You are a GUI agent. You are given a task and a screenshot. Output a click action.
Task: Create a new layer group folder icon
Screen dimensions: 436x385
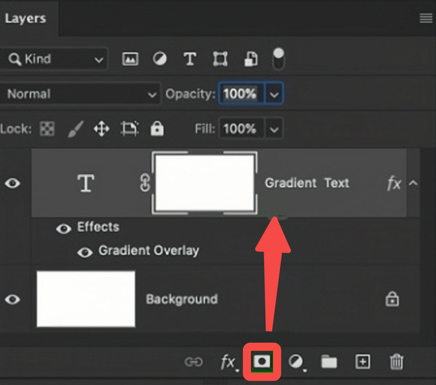[329, 361]
